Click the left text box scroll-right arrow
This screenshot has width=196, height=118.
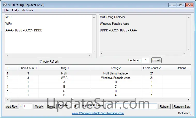tap(90, 55)
